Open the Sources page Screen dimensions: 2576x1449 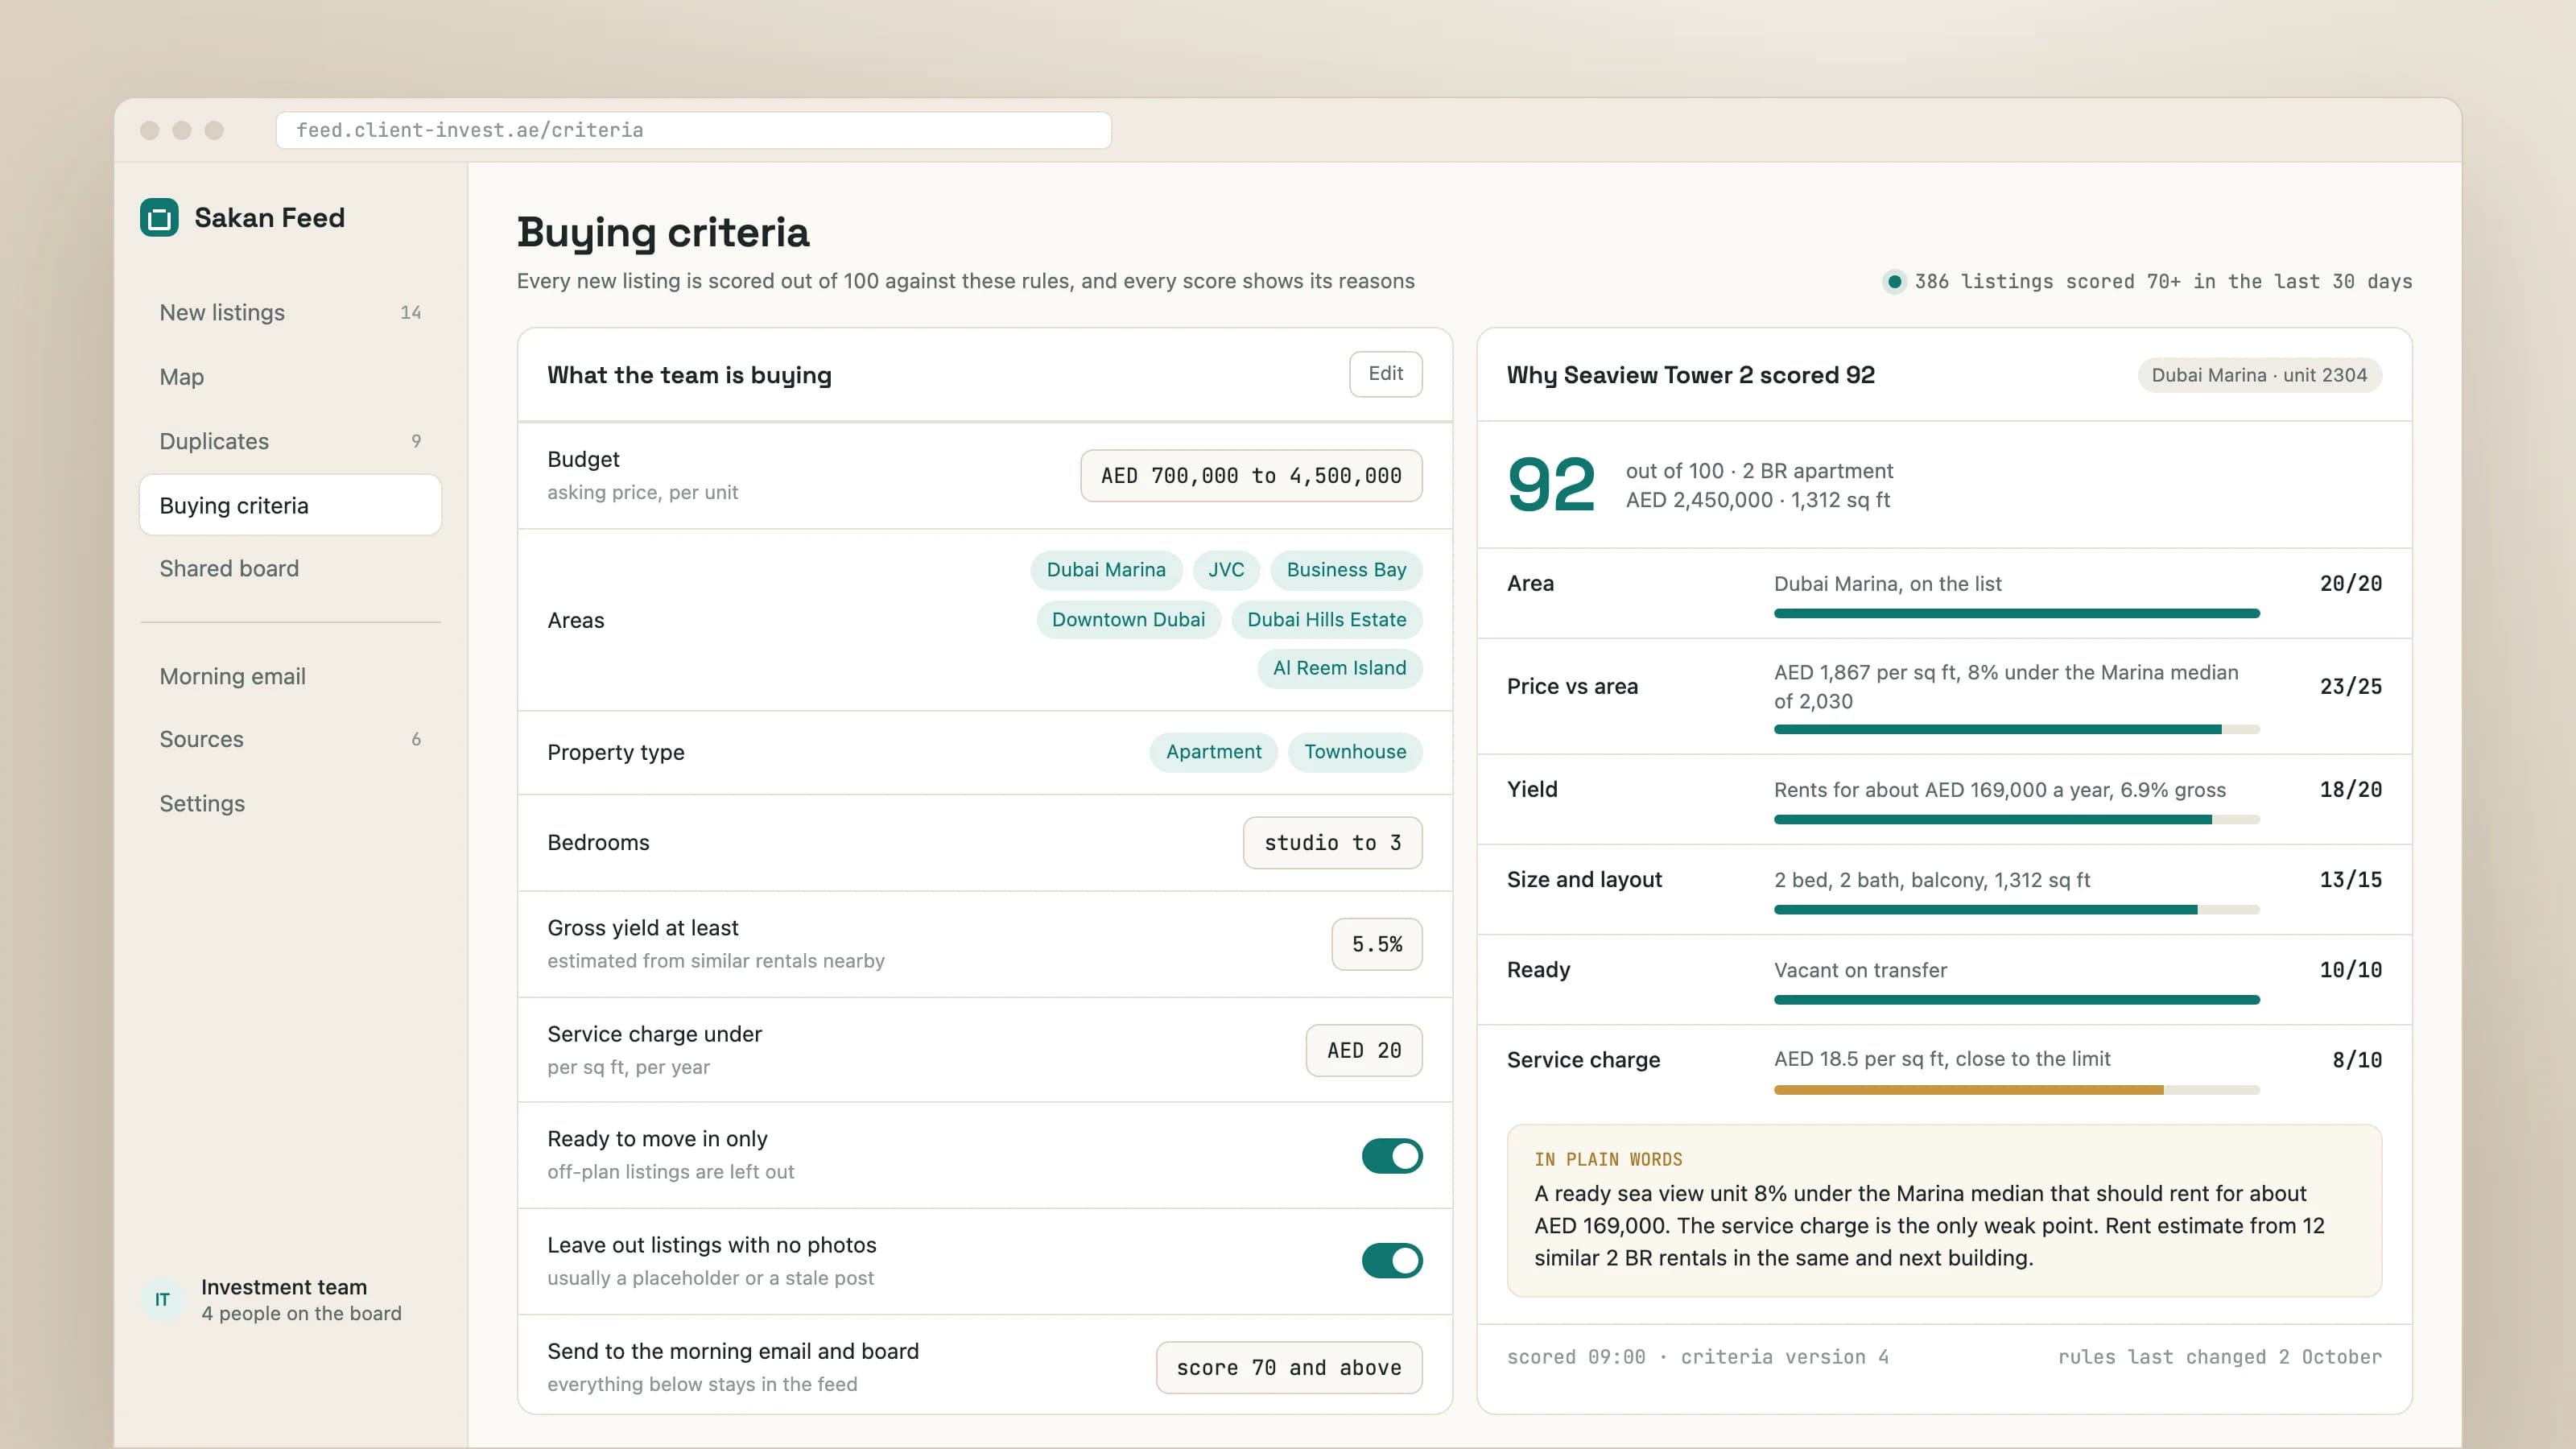click(290, 739)
